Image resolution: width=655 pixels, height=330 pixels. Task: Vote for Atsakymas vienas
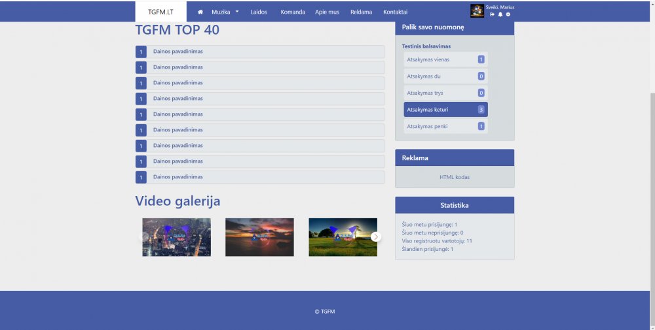(445, 59)
